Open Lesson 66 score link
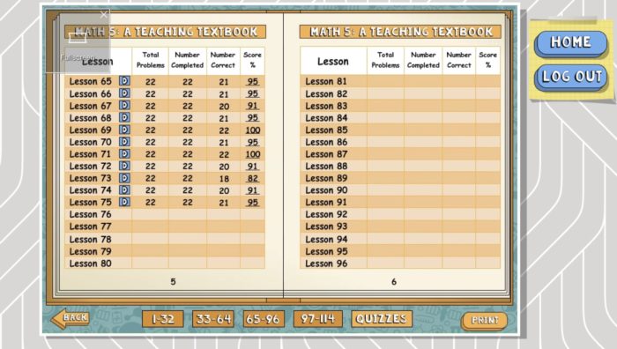617x349 pixels. pos(252,93)
